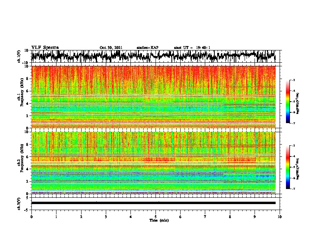
Task: Click the ch.1 color bar log(PSD) unit label
Action: coord(298,103)
